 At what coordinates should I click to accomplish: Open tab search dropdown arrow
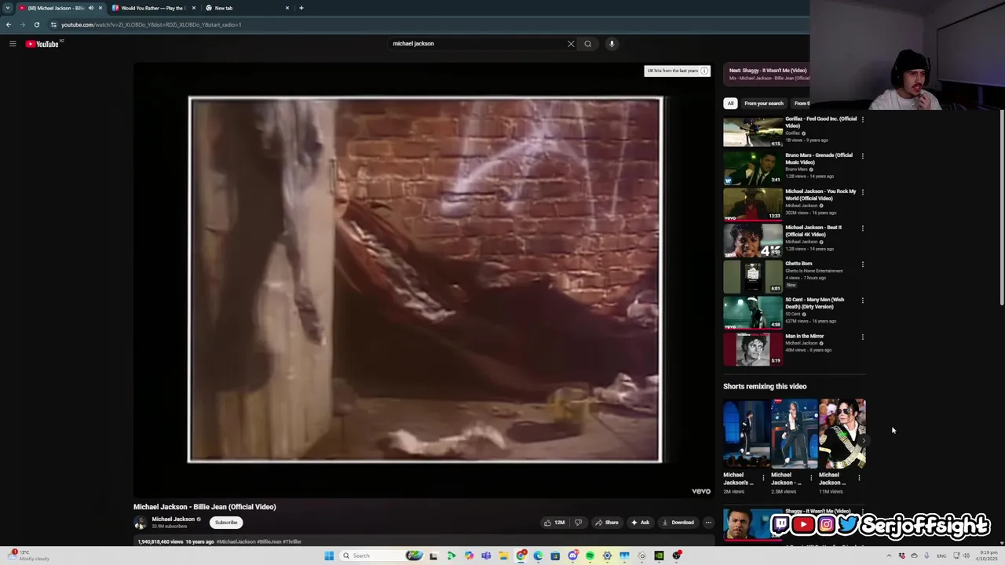coord(8,8)
